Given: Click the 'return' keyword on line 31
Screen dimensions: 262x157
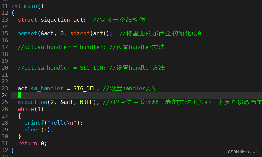Looking at the screenshot, I should click(28, 144).
